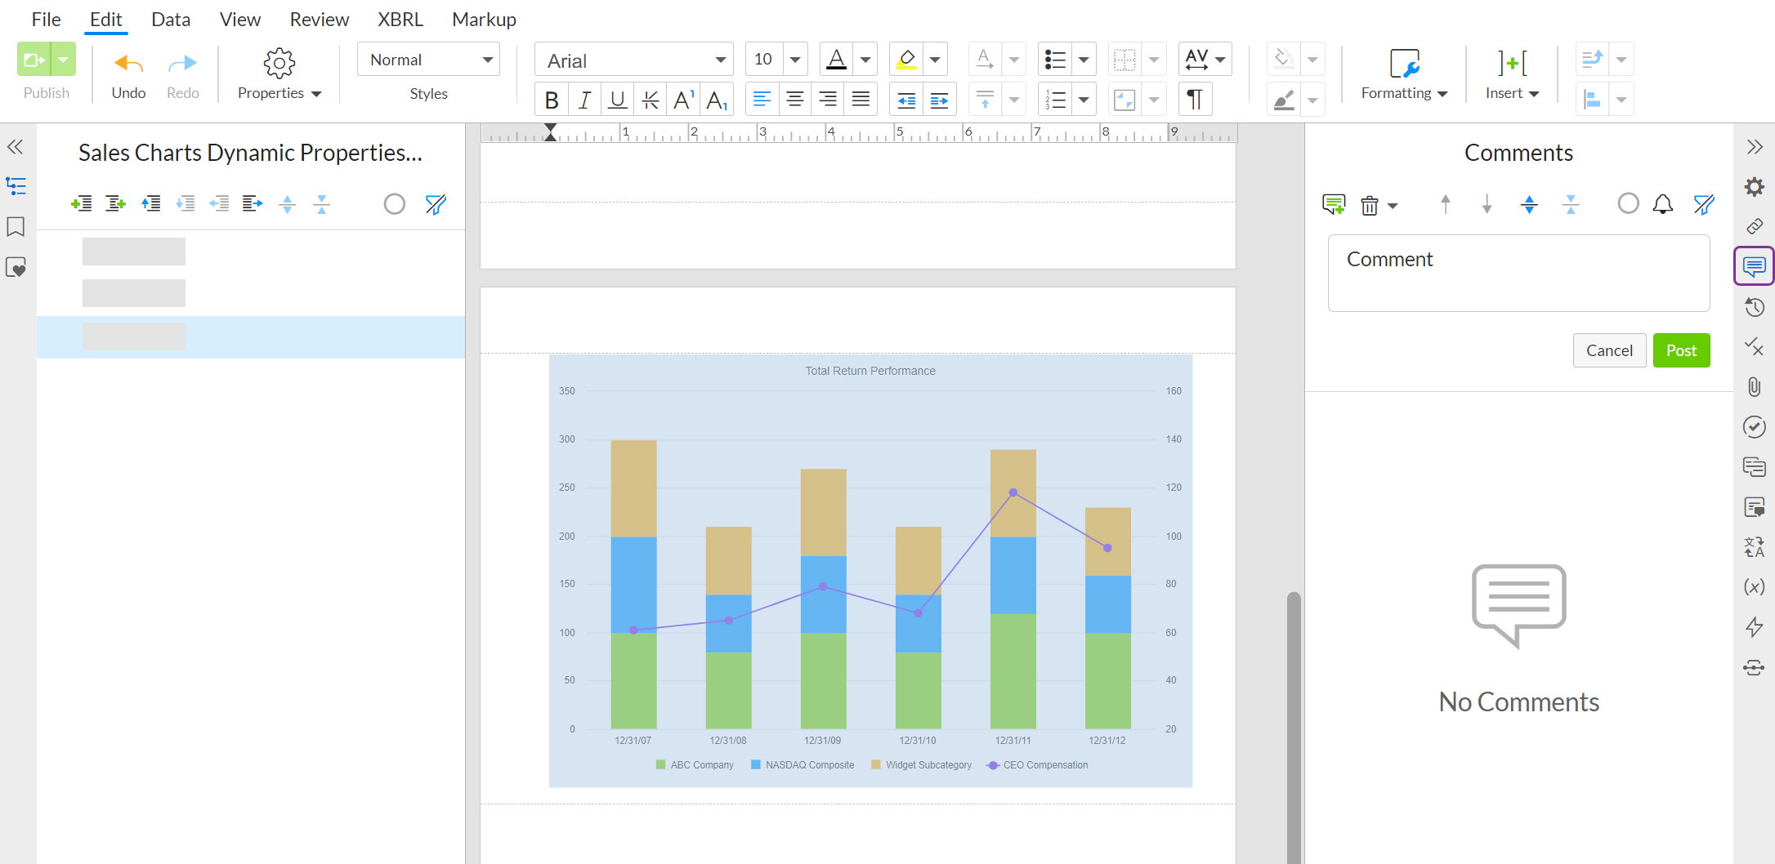Open the bookmarks icon in left sidebar
The width and height of the screenshot is (1775, 864).
16,227
